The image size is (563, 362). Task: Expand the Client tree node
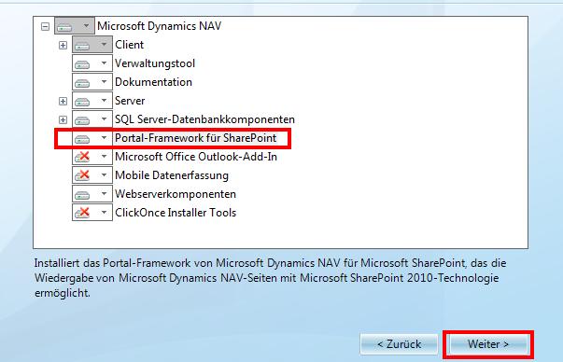pyautogui.click(x=63, y=45)
